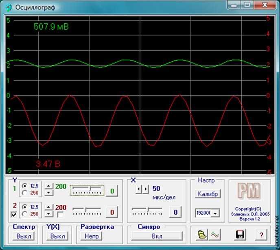Select 250 range for channel 2

click(25, 214)
